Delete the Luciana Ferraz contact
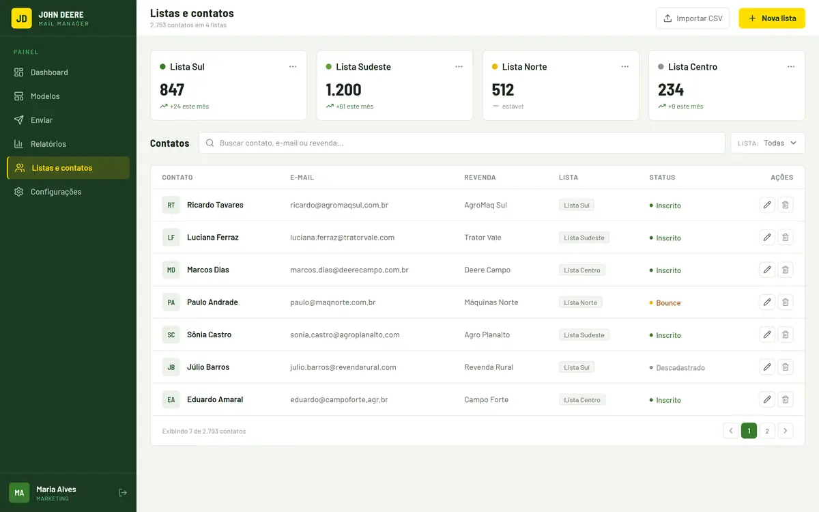This screenshot has height=512, width=819. [786, 238]
